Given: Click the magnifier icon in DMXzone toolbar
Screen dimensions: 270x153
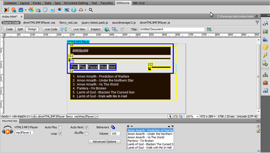Looking at the screenshot, I should click(91, 10).
